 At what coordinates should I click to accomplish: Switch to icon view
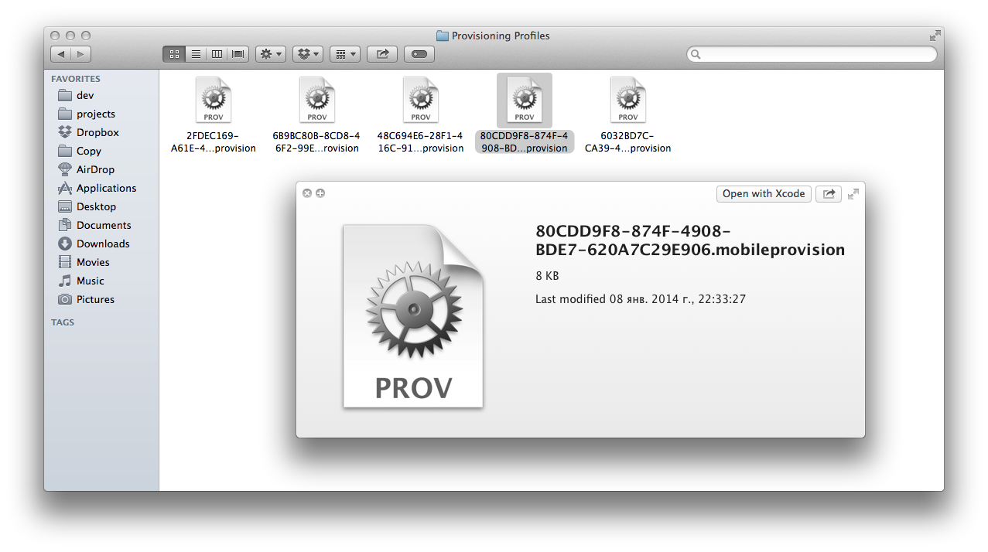[174, 54]
